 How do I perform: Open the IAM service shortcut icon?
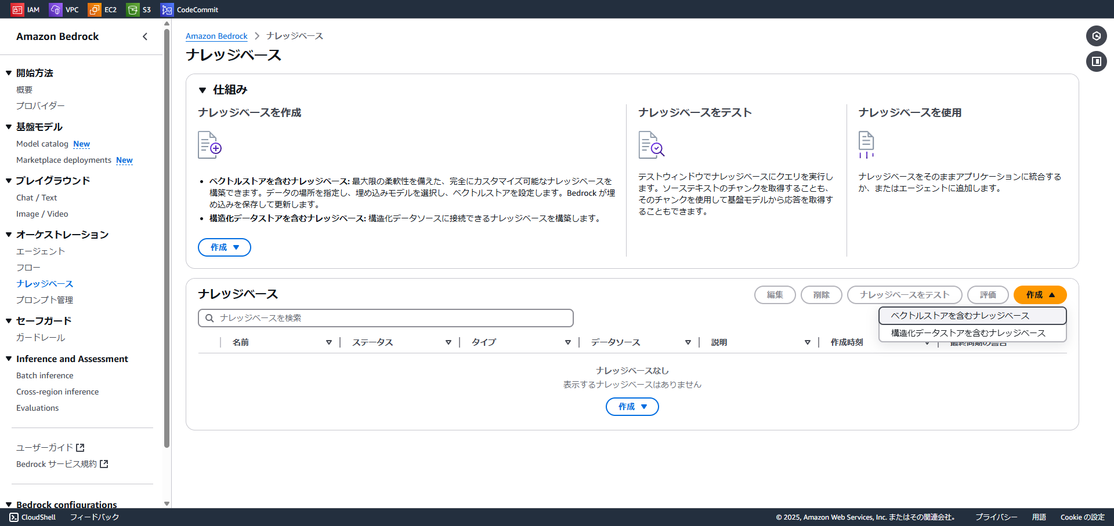17,9
